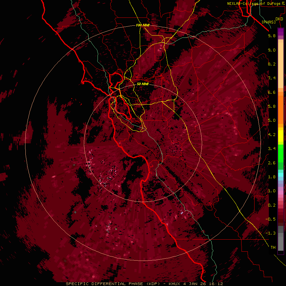Image resolution: width=286 pixels, height=286 pixels.
Task: Click the 3.4 value on the color scale
Action: pyautogui.click(x=272, y=149)
